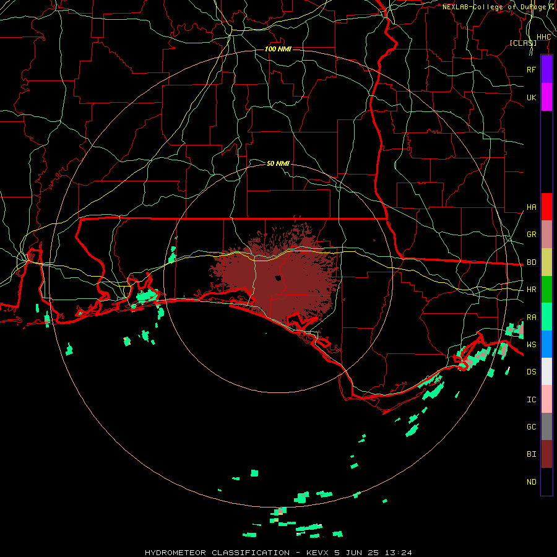Click the purple RF legend color block
The width and height of the screenshot is (557, 557).
click(x=546, y=69)
